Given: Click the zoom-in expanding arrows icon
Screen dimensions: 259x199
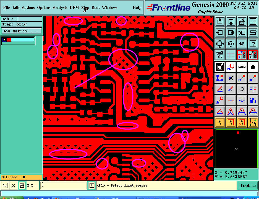Looking at the screenshot, I should 220,44.
